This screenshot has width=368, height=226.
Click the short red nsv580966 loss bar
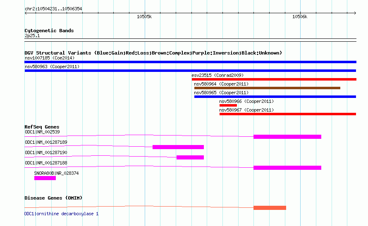pos(228,105)
